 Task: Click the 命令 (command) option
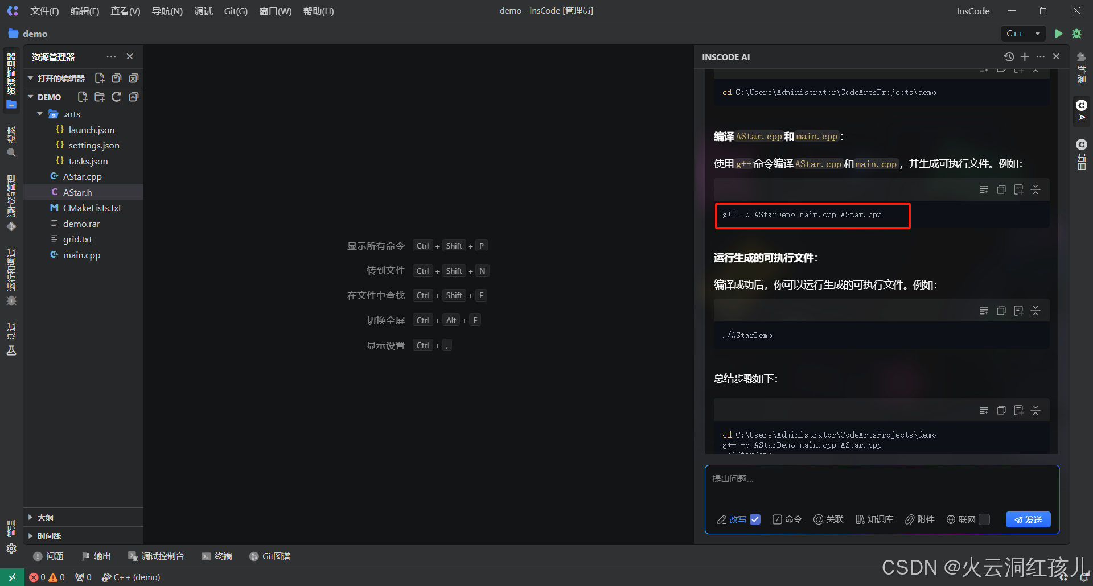[x=787, y=519]
